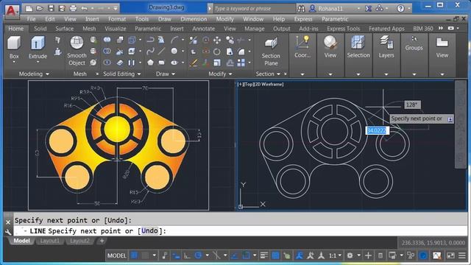Open the File menu
This screenshot has width=471, height=265.
point(31,19)
